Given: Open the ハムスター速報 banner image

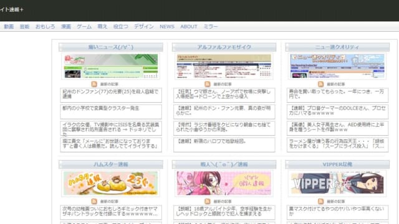Looking at the screenshot, I should point(111,184).
